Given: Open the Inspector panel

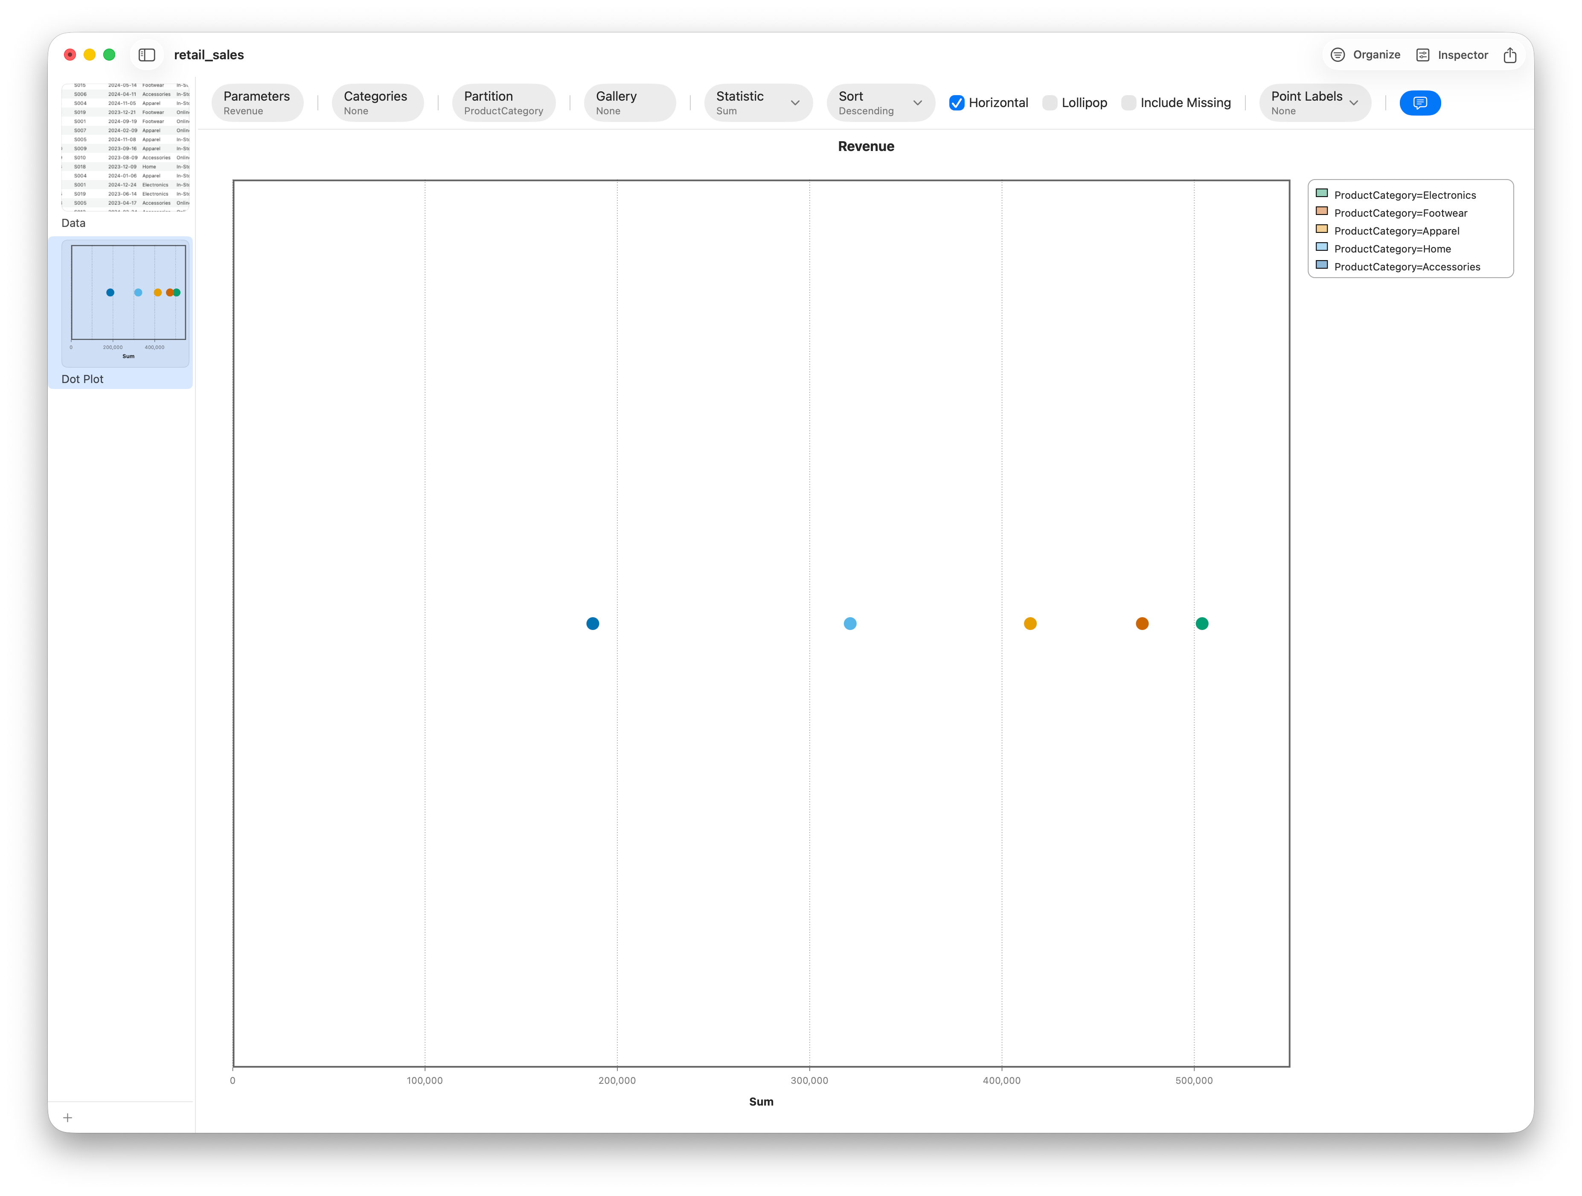Looking at the screenshot, I should tap(1452, 55).
